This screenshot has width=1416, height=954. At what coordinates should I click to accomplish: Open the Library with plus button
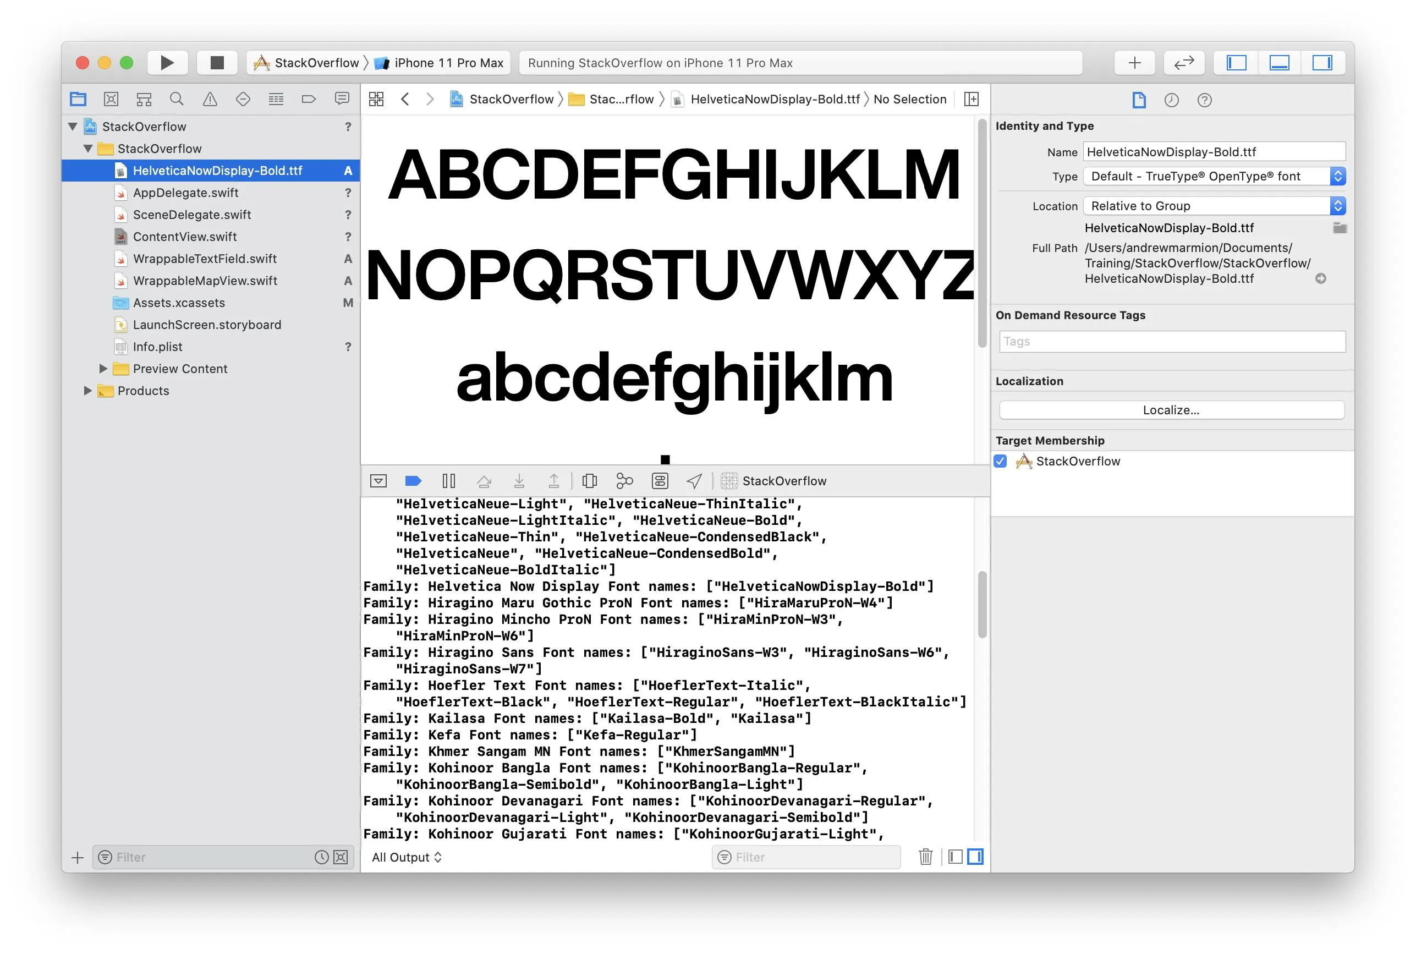pyautogui.click(x=1134, y=63)
